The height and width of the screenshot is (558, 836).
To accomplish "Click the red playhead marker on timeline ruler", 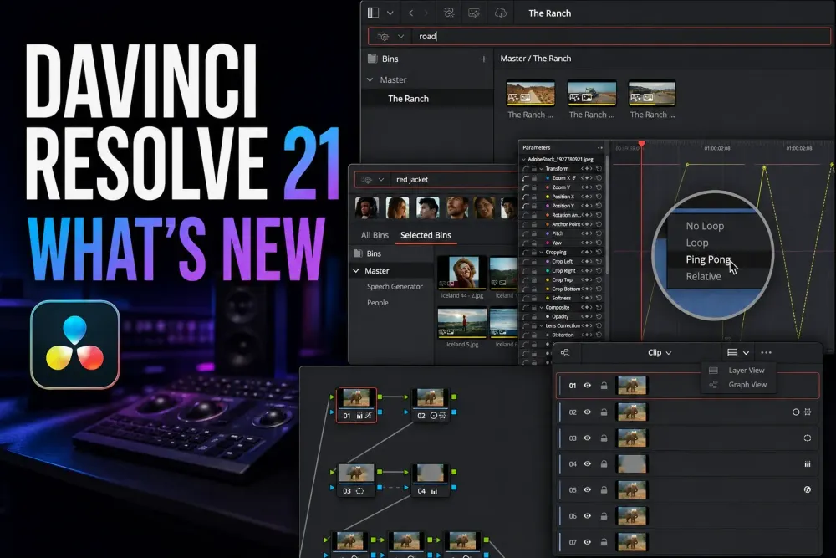I will point(641,144).
